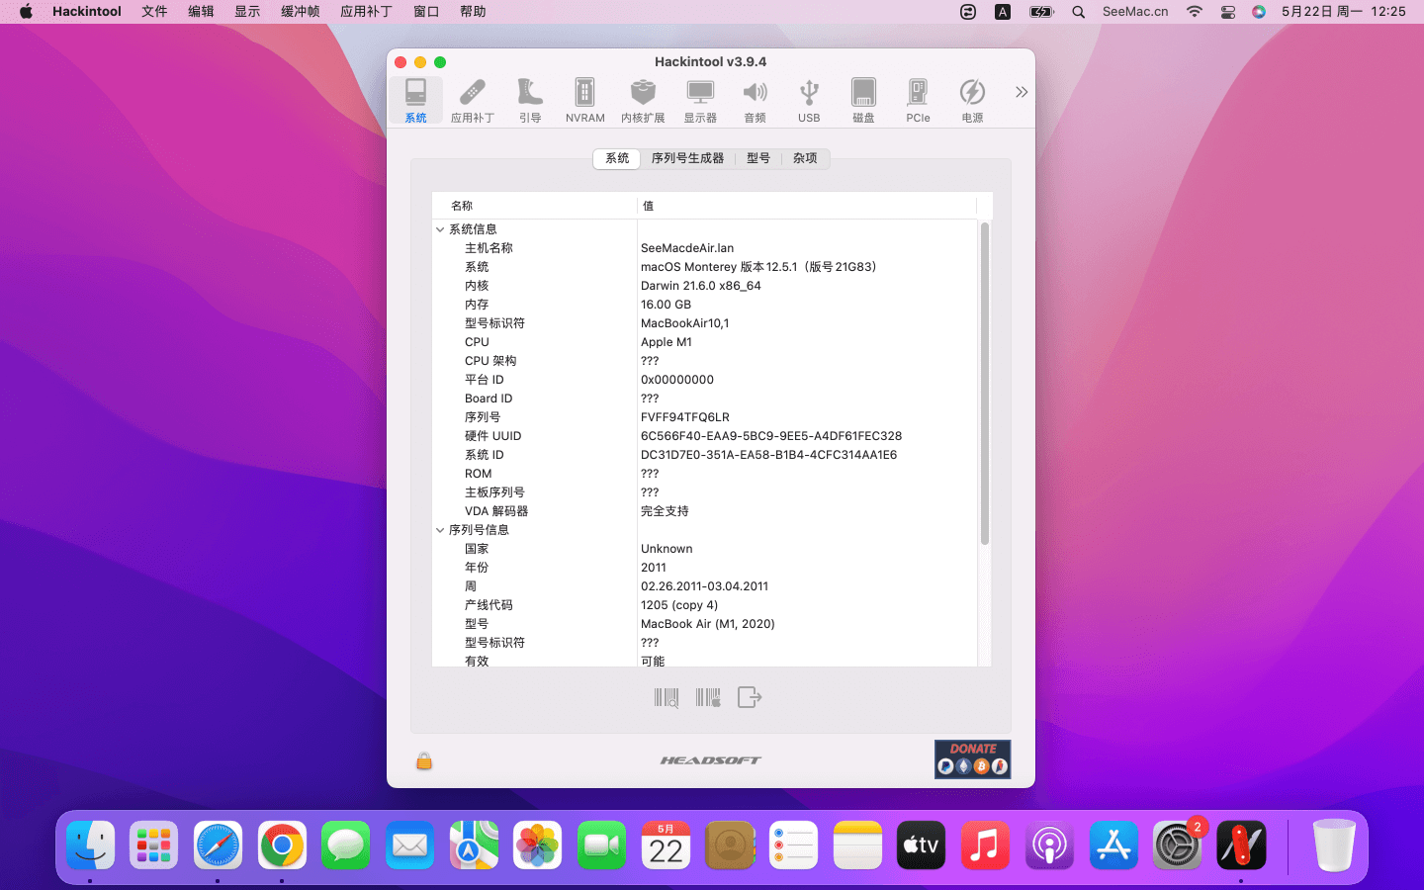Switch to the 序列号生成器 tab

687,158
